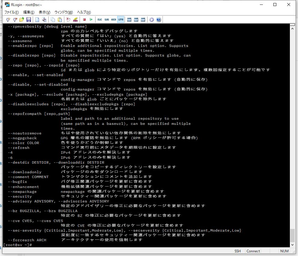Switch encoding to SJIS
Screen dimensions: 298x256
coord(107,20)
